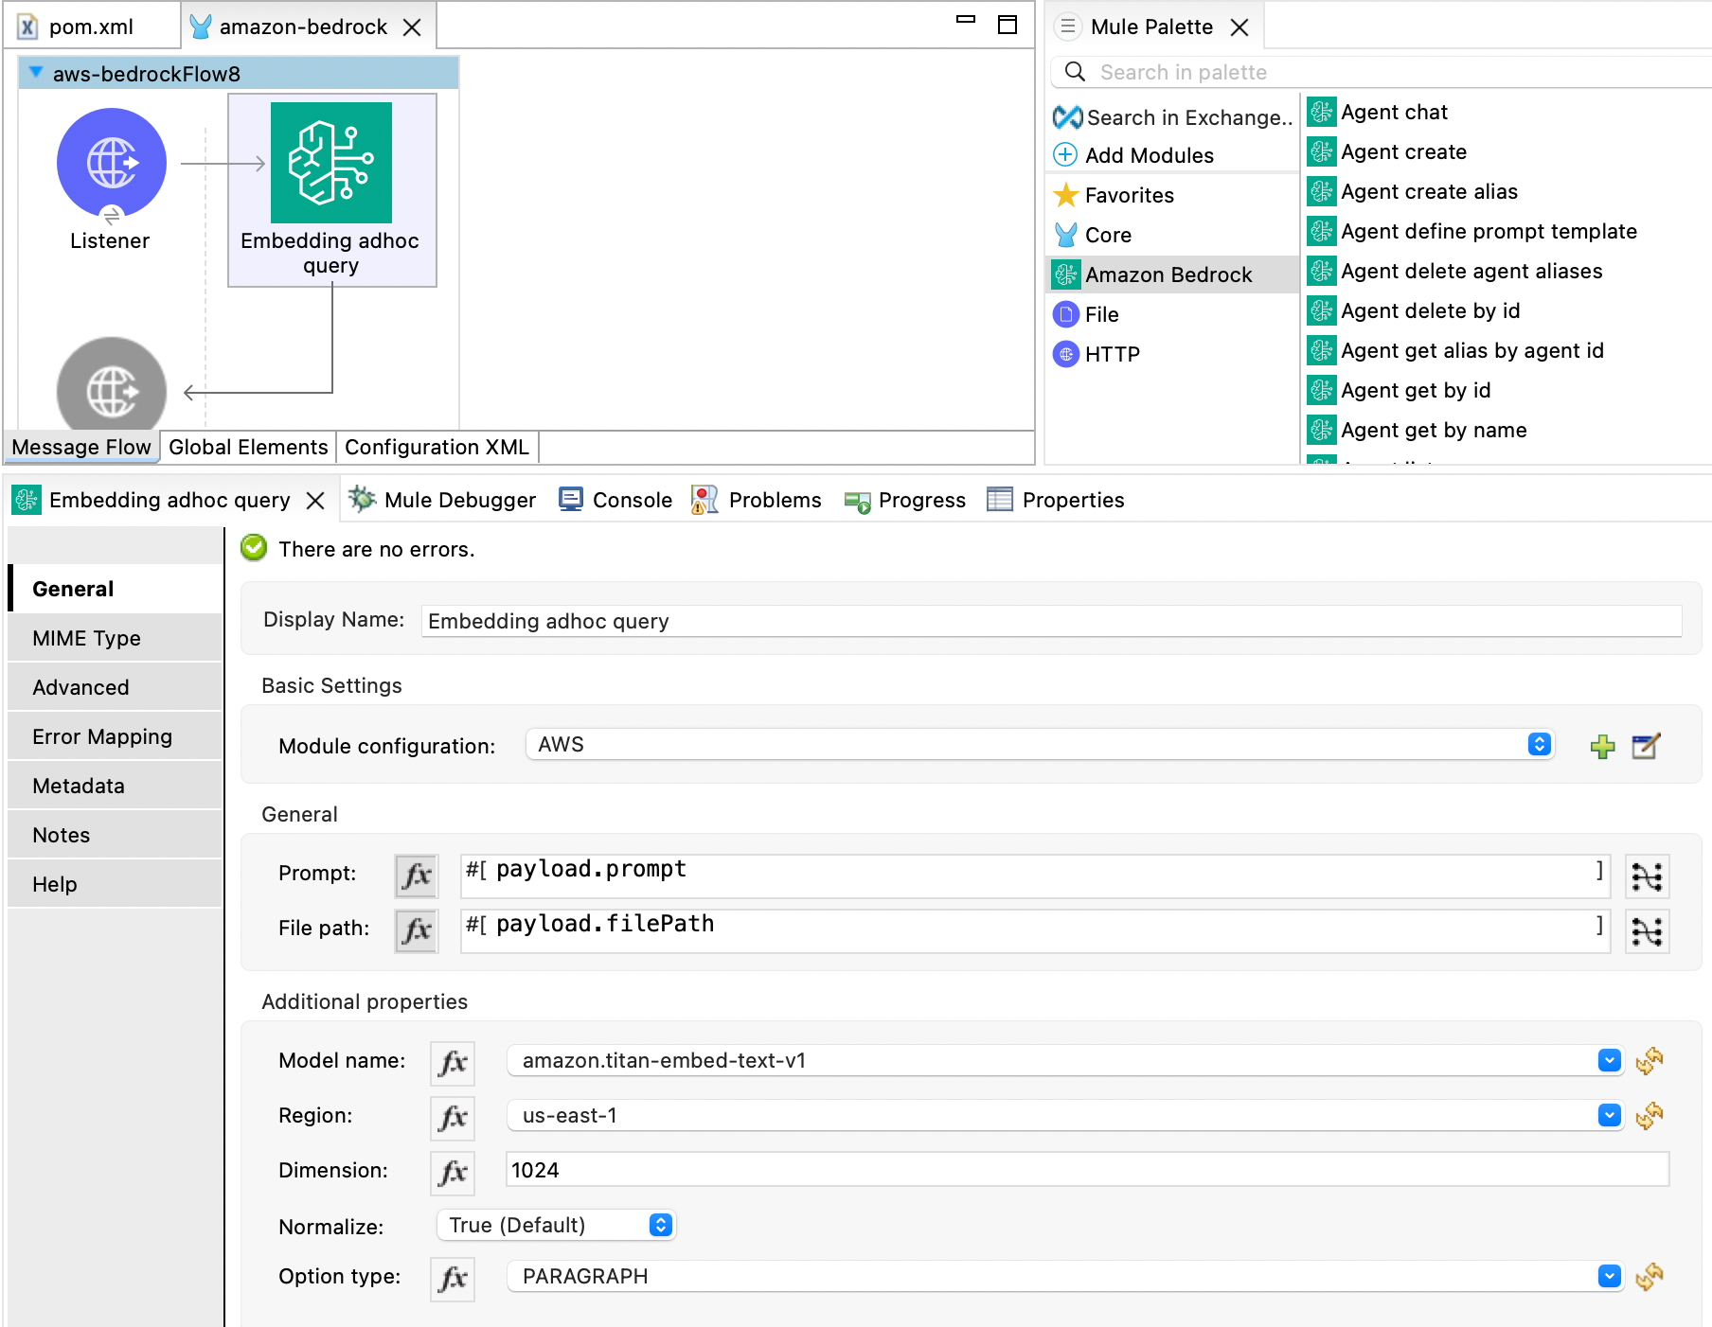Open expression mapper for Prompt field
Screen dimensions: 1712x1327
[x=1647, y=876]
